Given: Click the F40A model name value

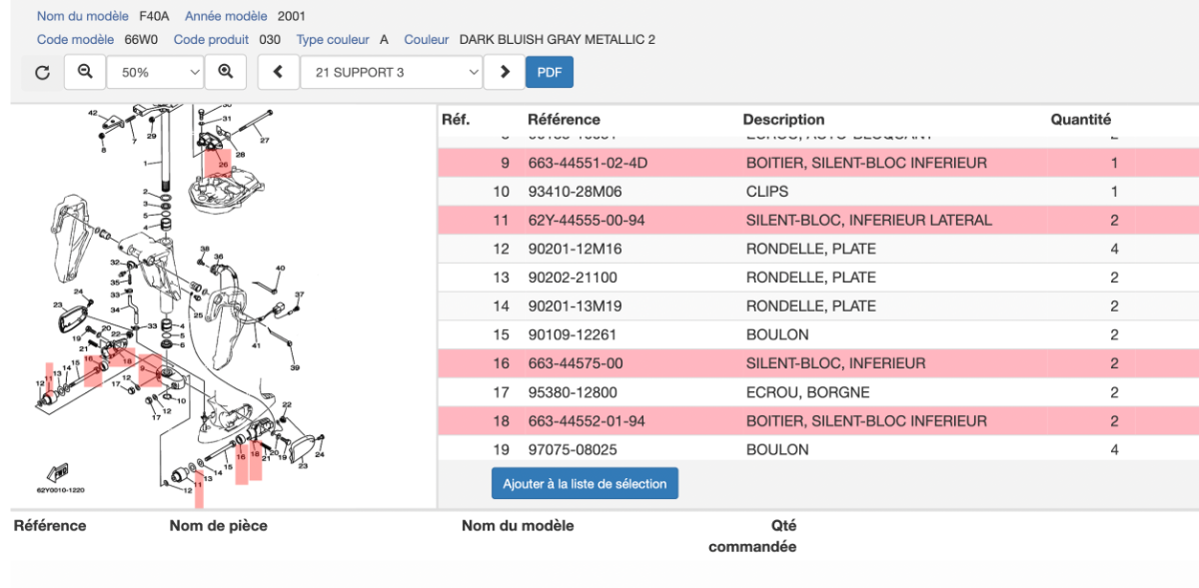Looking at the screenshot, I should point(154,17).
